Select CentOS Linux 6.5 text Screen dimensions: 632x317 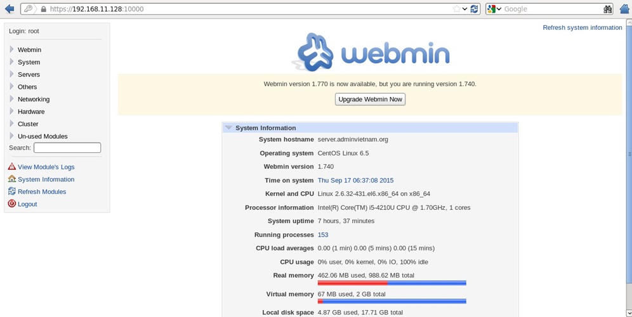tap(343, 153)
